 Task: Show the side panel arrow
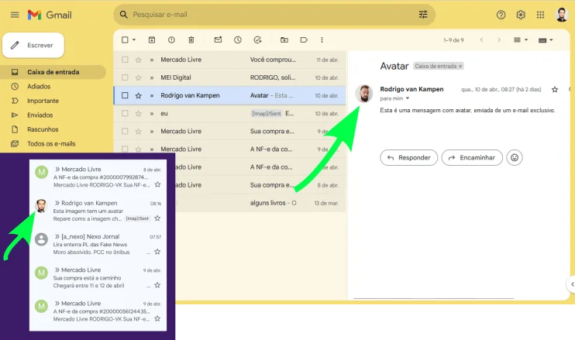pos(571,284)
